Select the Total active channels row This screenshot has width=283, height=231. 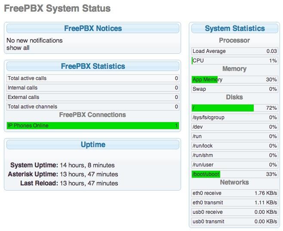[93, 107]
